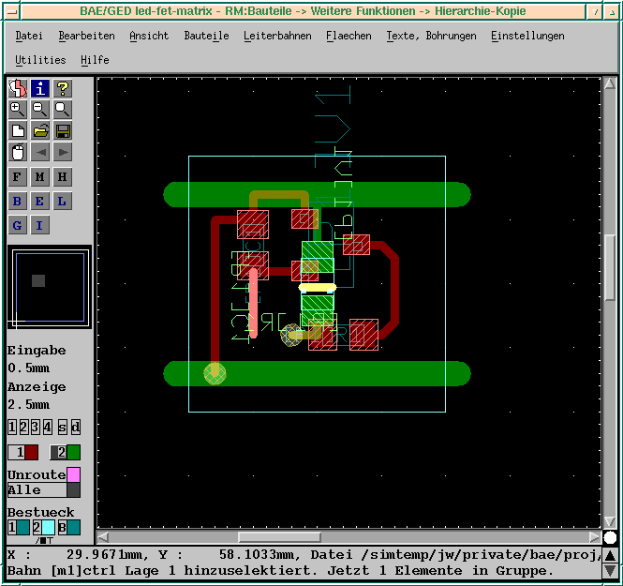Open the Ansicht menu

149,36
